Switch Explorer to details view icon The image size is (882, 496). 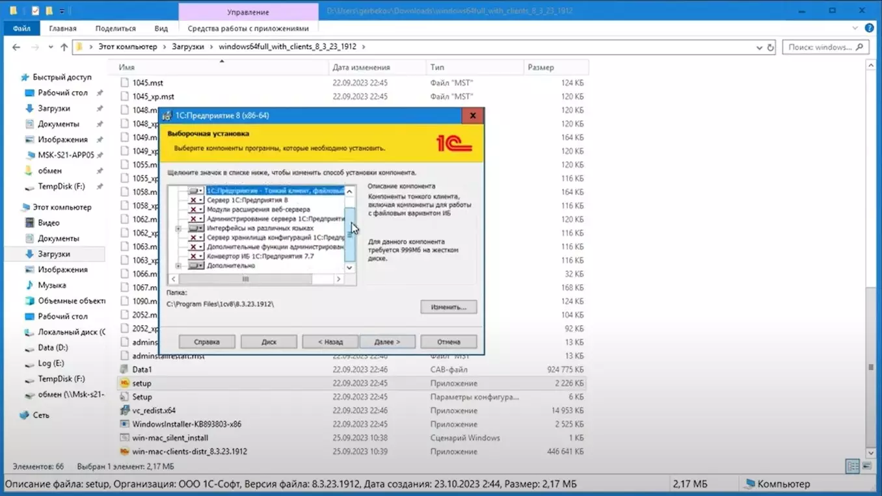pyautogui.click(x=853, y=466)
